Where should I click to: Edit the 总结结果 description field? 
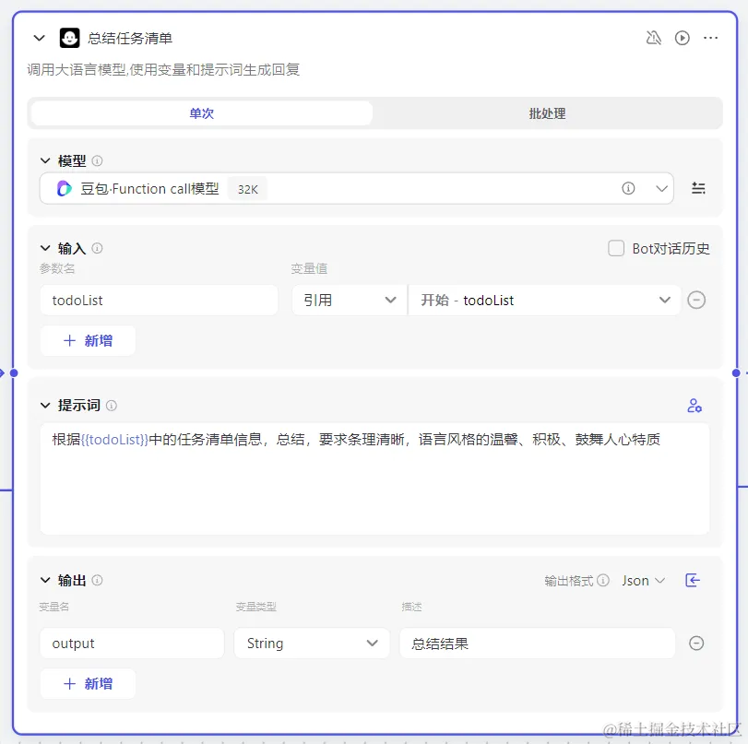pos(537,644)
